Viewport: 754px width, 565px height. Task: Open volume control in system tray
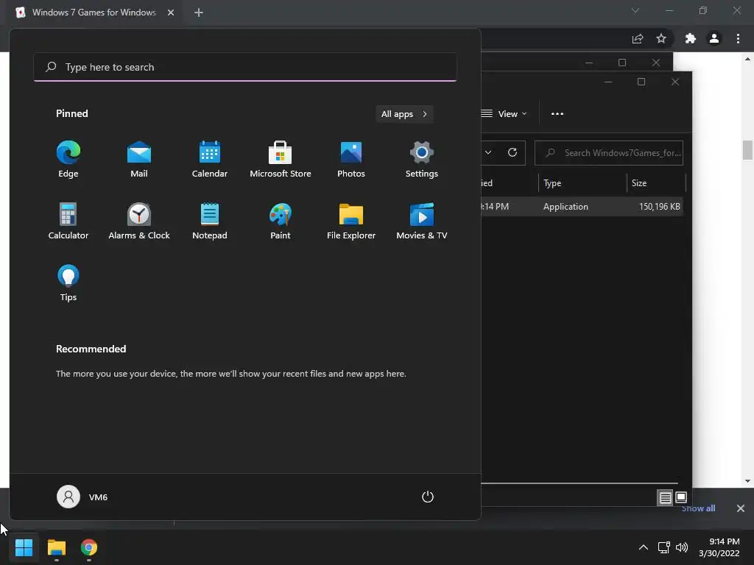point(681,547)
